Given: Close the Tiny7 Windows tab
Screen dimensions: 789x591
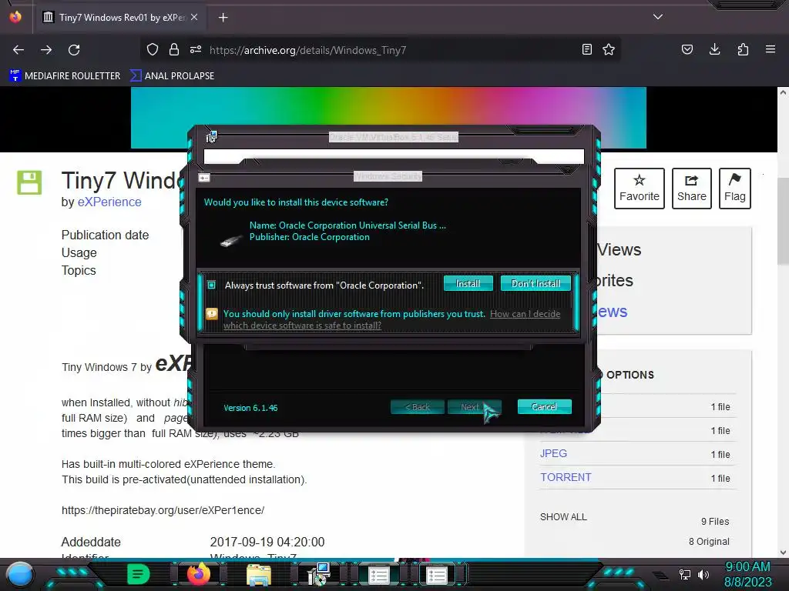Looking at the screenshot, I should click(x=194, y=17).
